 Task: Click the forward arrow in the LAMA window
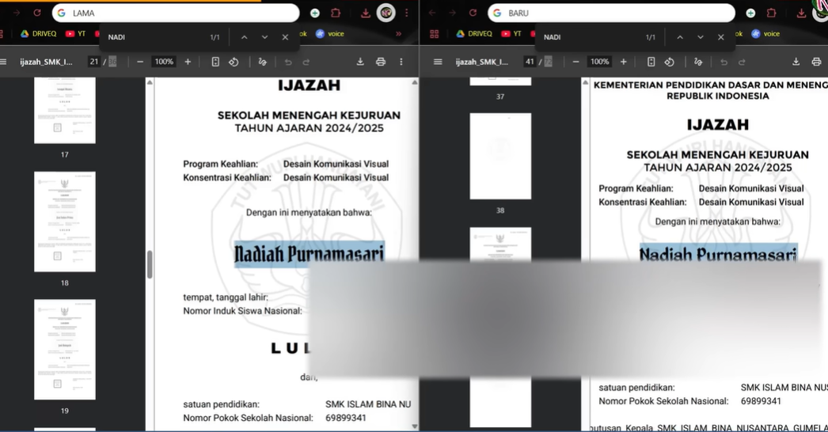17,13
